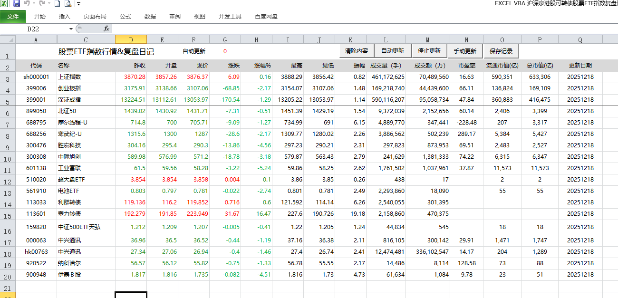Open the Name Box dropdown
618x298 pixels.
click(x=70, y=28)
